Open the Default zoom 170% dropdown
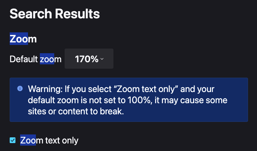 click(89, 59)
